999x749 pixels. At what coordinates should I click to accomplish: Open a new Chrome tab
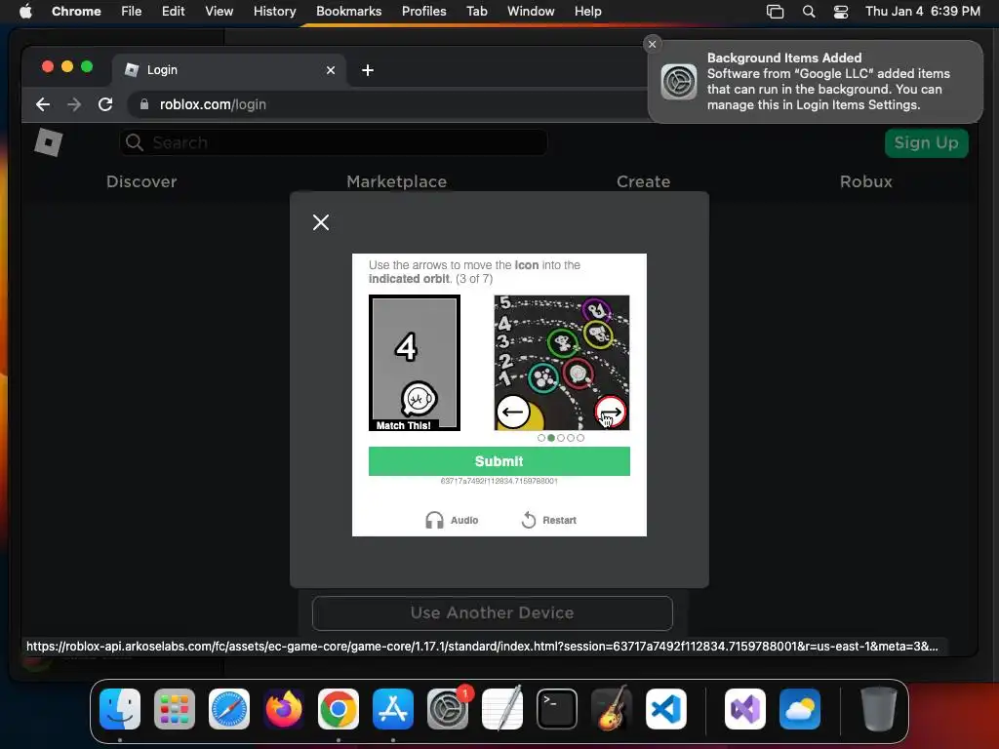point(368,70)
